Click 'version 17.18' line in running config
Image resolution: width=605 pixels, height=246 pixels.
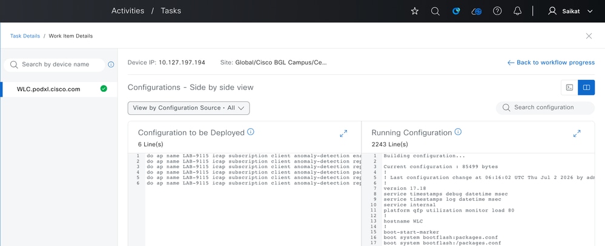pyautogui.click(x=405, y=189)
